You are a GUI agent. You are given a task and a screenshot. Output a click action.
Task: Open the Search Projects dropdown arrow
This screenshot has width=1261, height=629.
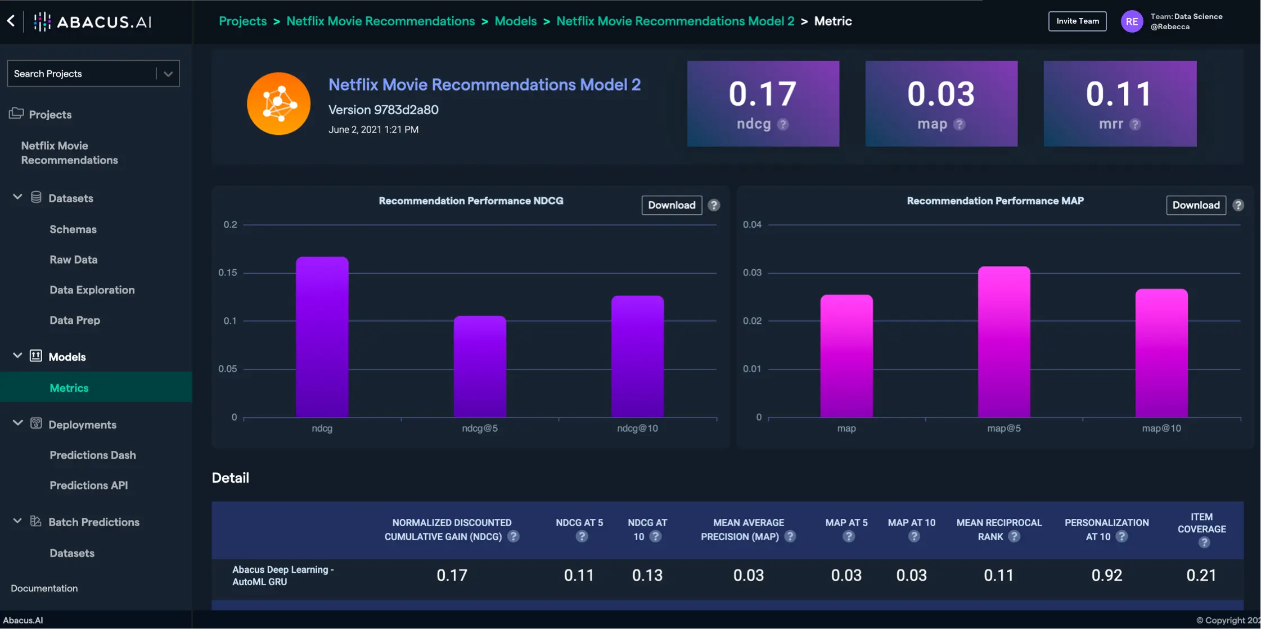(168, 74)
